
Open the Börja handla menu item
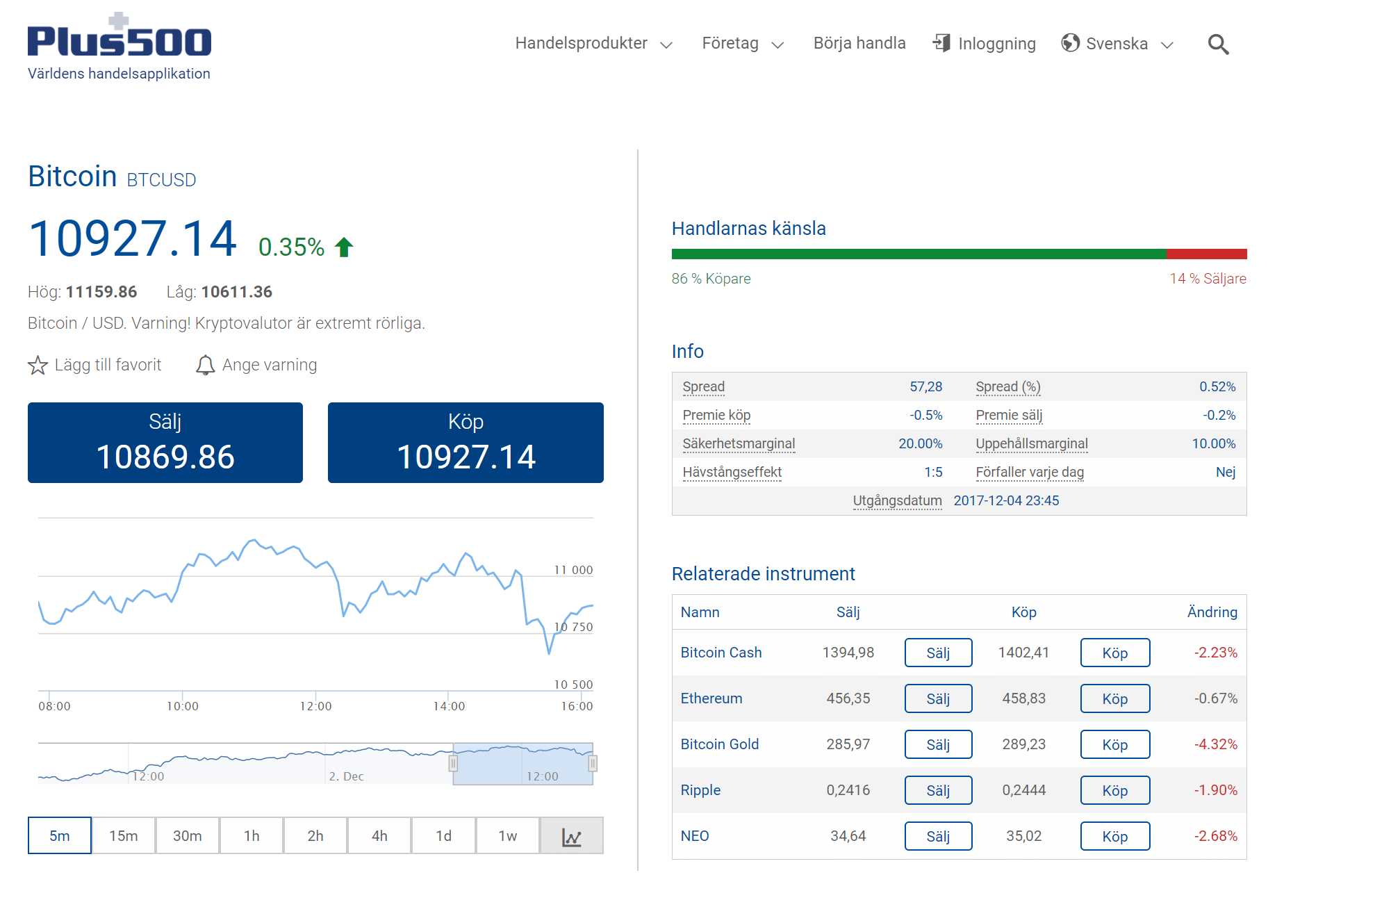[x=859, y=43]
